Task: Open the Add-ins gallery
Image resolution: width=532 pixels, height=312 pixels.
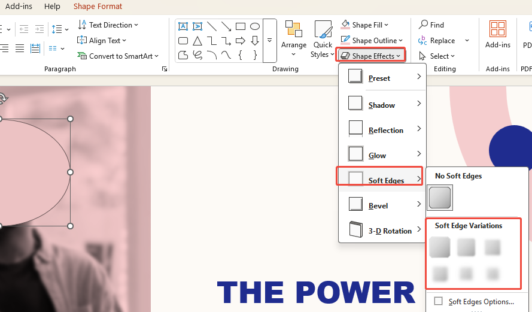Action: [x=498, y=35]
